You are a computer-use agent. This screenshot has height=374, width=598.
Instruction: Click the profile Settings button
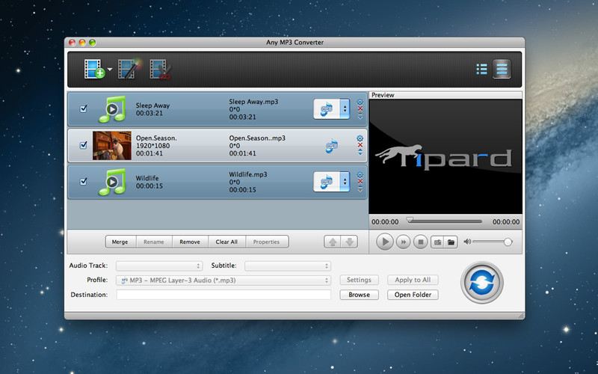click(359, 280)
